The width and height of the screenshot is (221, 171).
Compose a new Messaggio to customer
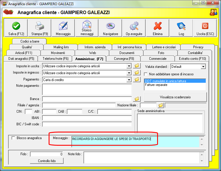click(x=63, y=28)
